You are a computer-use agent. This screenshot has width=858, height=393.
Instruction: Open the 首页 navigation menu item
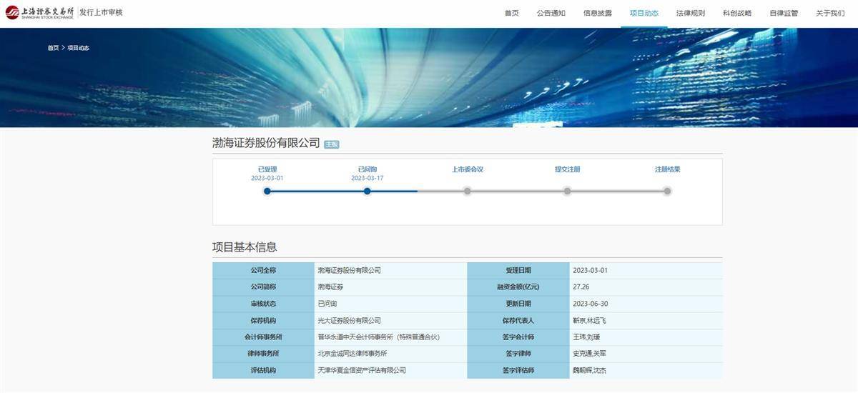[511, 13]
